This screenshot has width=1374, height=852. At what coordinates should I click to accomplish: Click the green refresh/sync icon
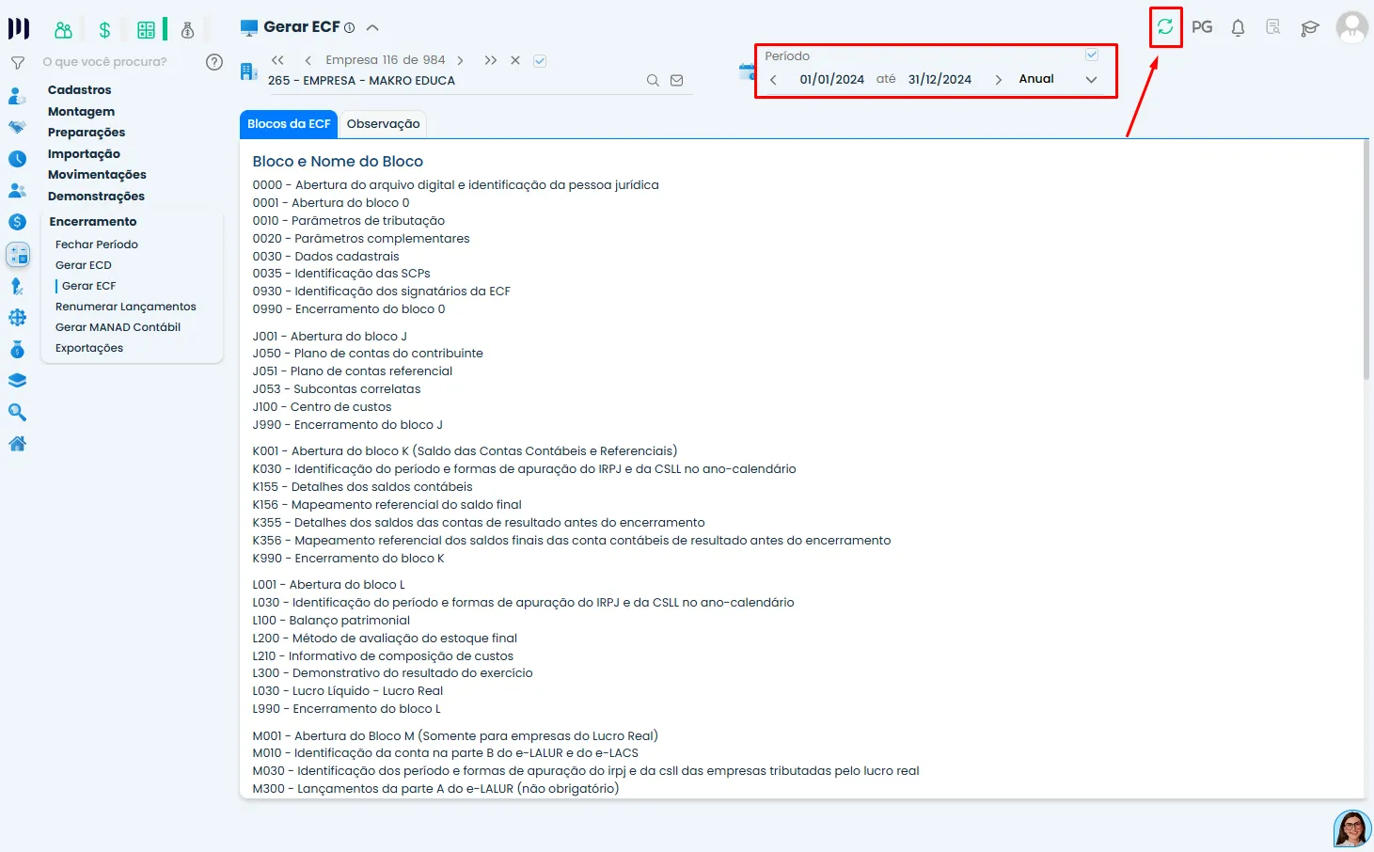(1165, 27)
